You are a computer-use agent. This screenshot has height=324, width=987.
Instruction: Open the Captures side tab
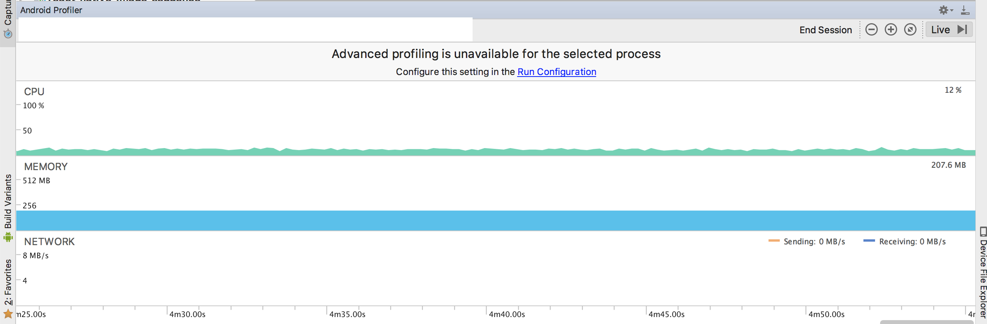coord(8,13)
